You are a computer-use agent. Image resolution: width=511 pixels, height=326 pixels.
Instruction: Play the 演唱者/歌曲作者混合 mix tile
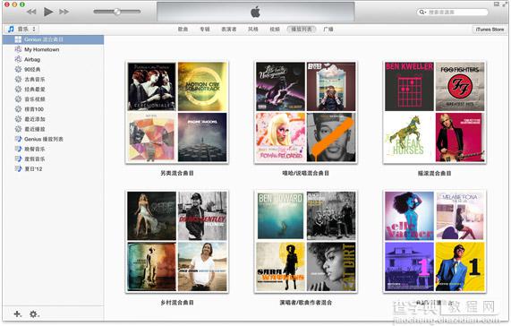pos(306,242)
